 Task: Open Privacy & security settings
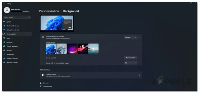12,58
